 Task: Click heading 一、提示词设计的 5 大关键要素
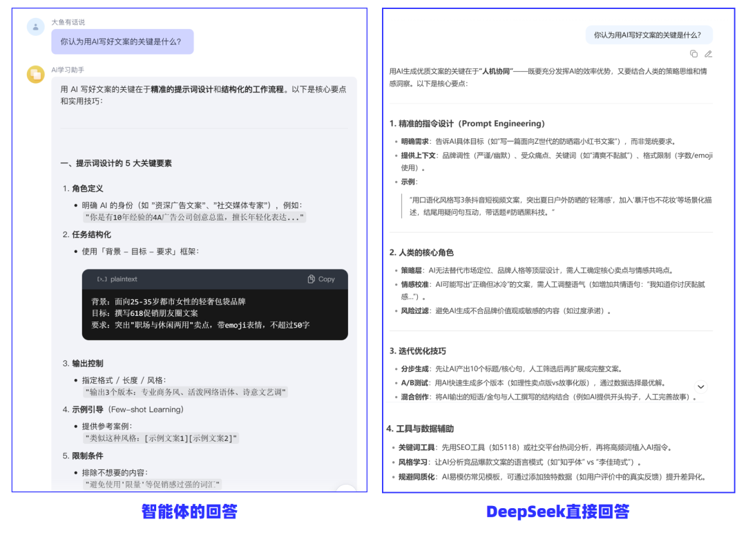click(116, 163)
